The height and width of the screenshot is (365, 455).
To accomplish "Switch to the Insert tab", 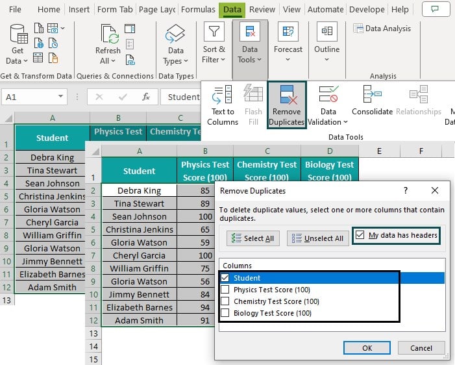I will click(x=79, y=10).
